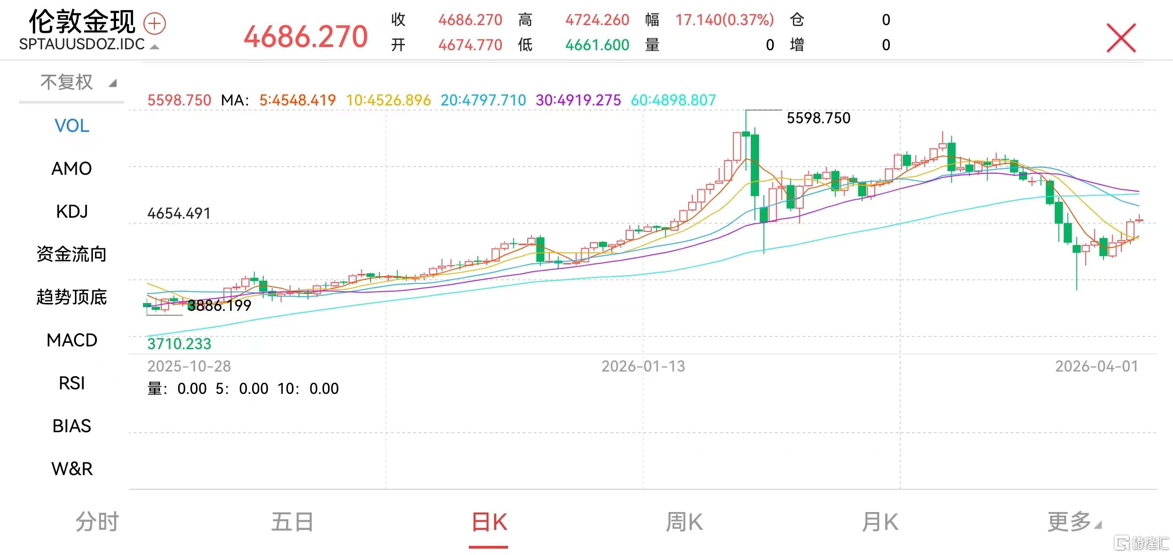The height and width of the screenshot is (555, 1173).
Task: Switch to the MACD indicator
Action: [72, 340]
